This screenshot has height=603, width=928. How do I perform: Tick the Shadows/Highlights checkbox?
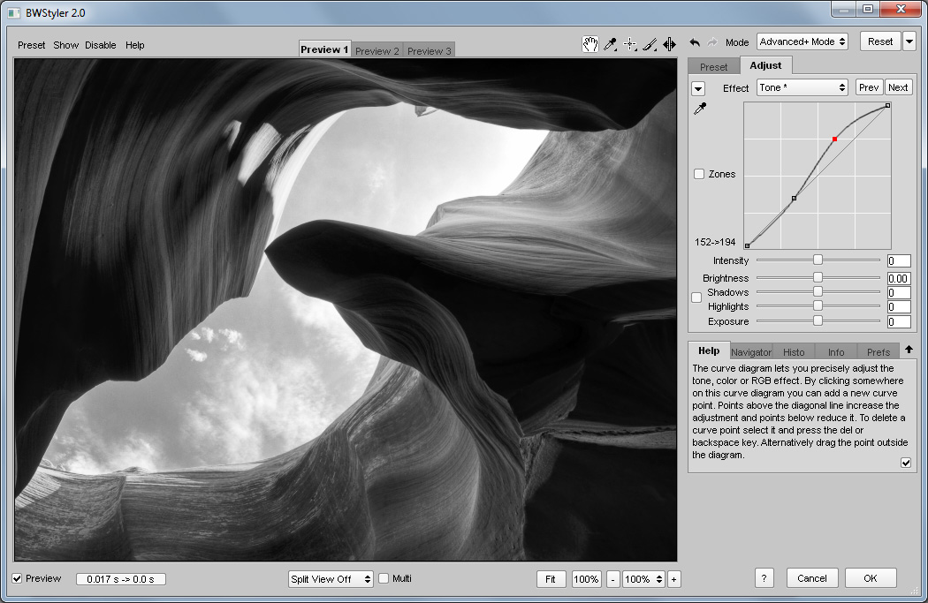[696, 298]
